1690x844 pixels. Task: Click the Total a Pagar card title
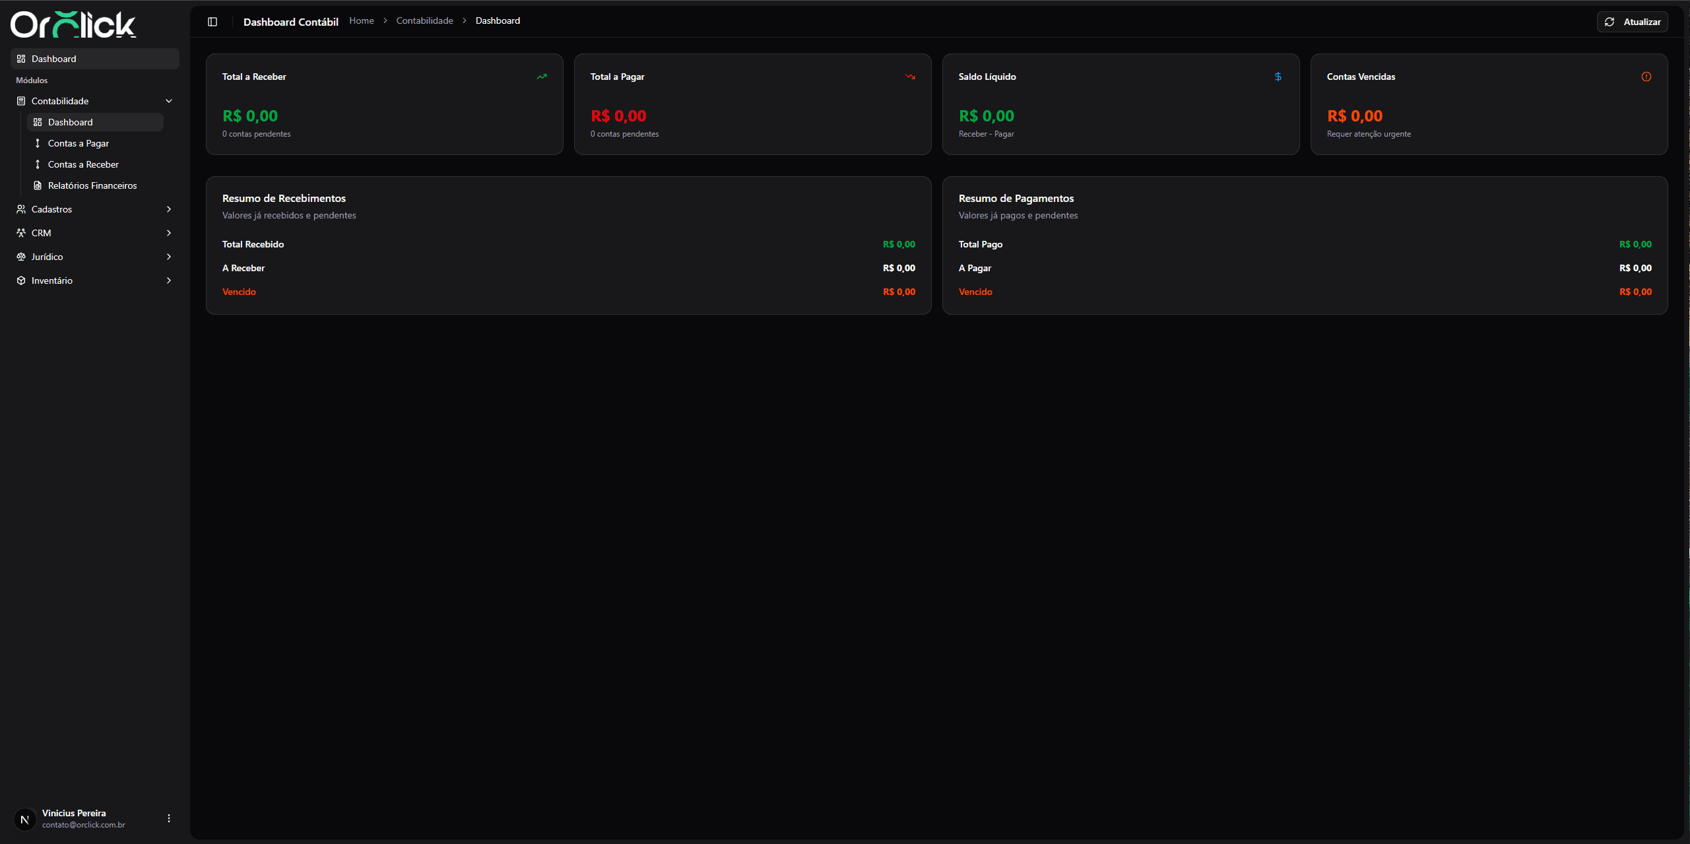pyautogui.click(x=618, y=77)
